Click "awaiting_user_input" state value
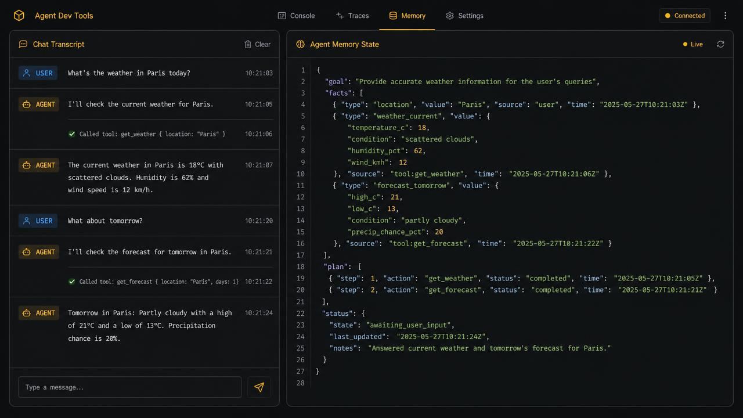 pos(408,325)
